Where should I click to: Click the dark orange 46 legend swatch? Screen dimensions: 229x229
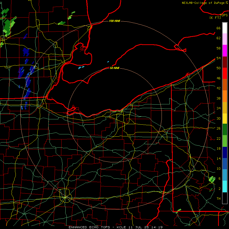(x=225, y=84)
